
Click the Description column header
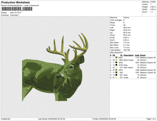[x=129, y=55]
